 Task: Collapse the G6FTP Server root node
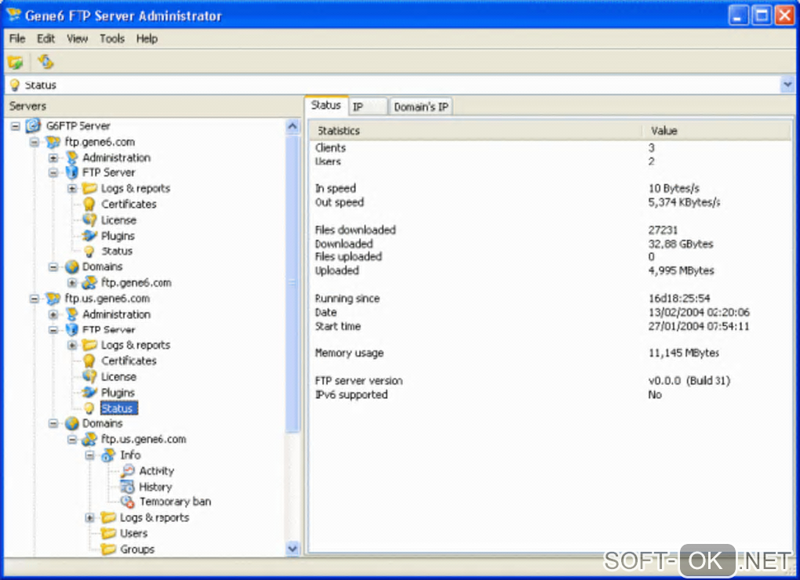(x=16, y=126)
